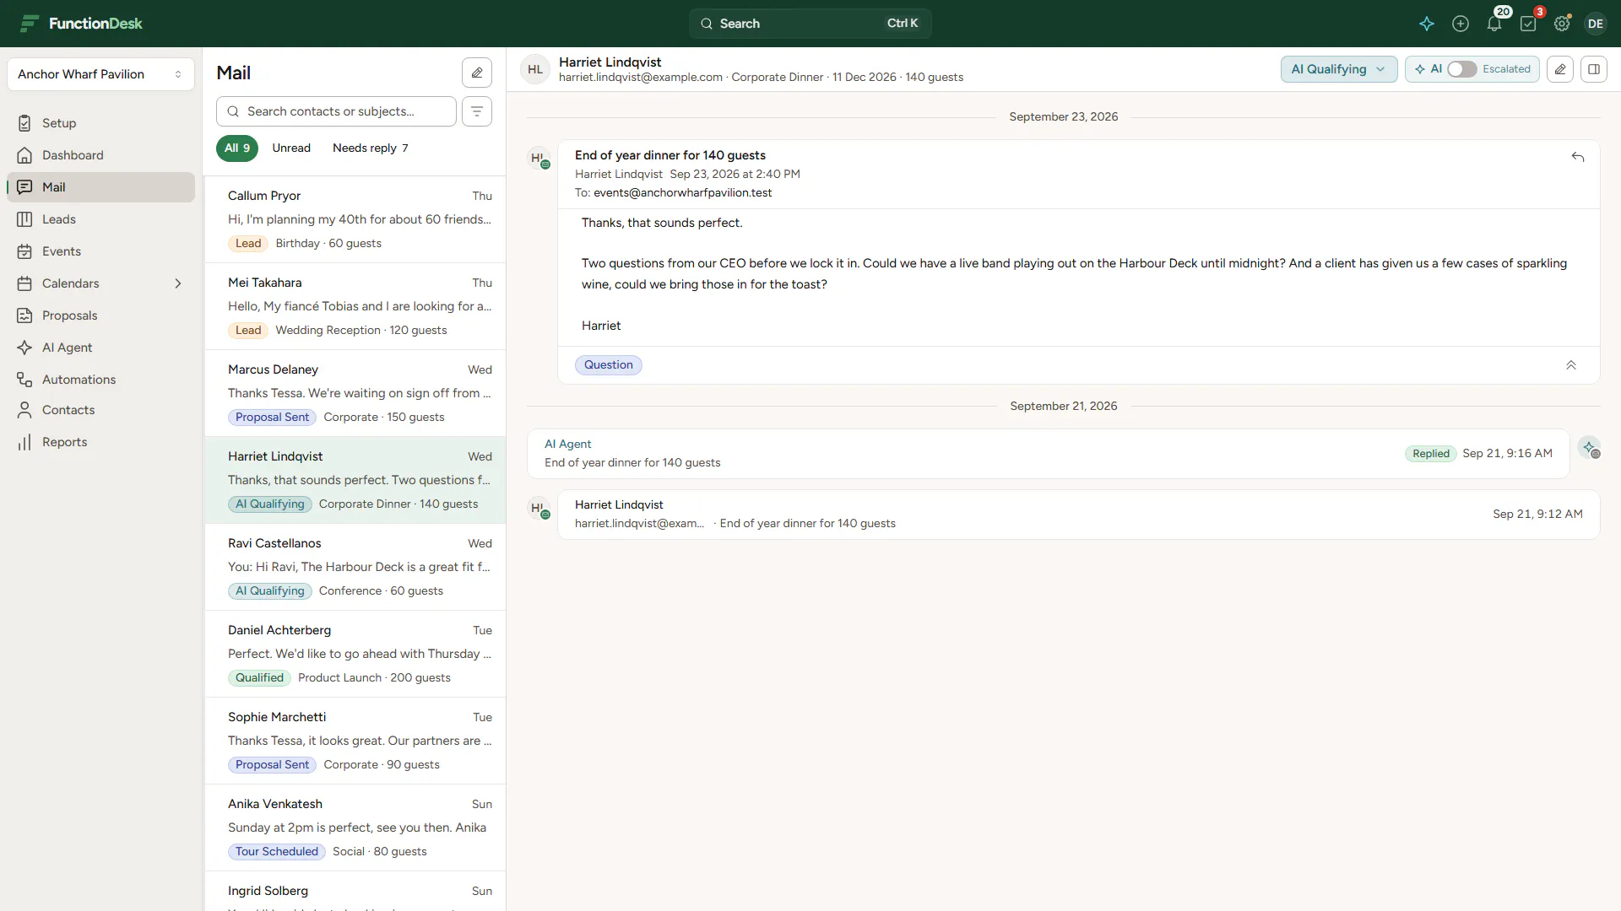Open Marcus Delaney conversation
Image resolution: width=1621 pixels, height=911 pixels.
point(355,393)
